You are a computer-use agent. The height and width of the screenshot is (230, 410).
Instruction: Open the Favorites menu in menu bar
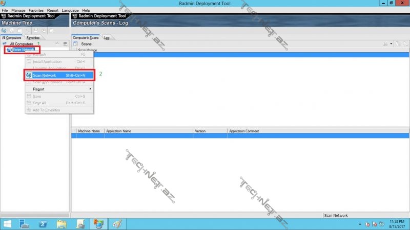36,10
